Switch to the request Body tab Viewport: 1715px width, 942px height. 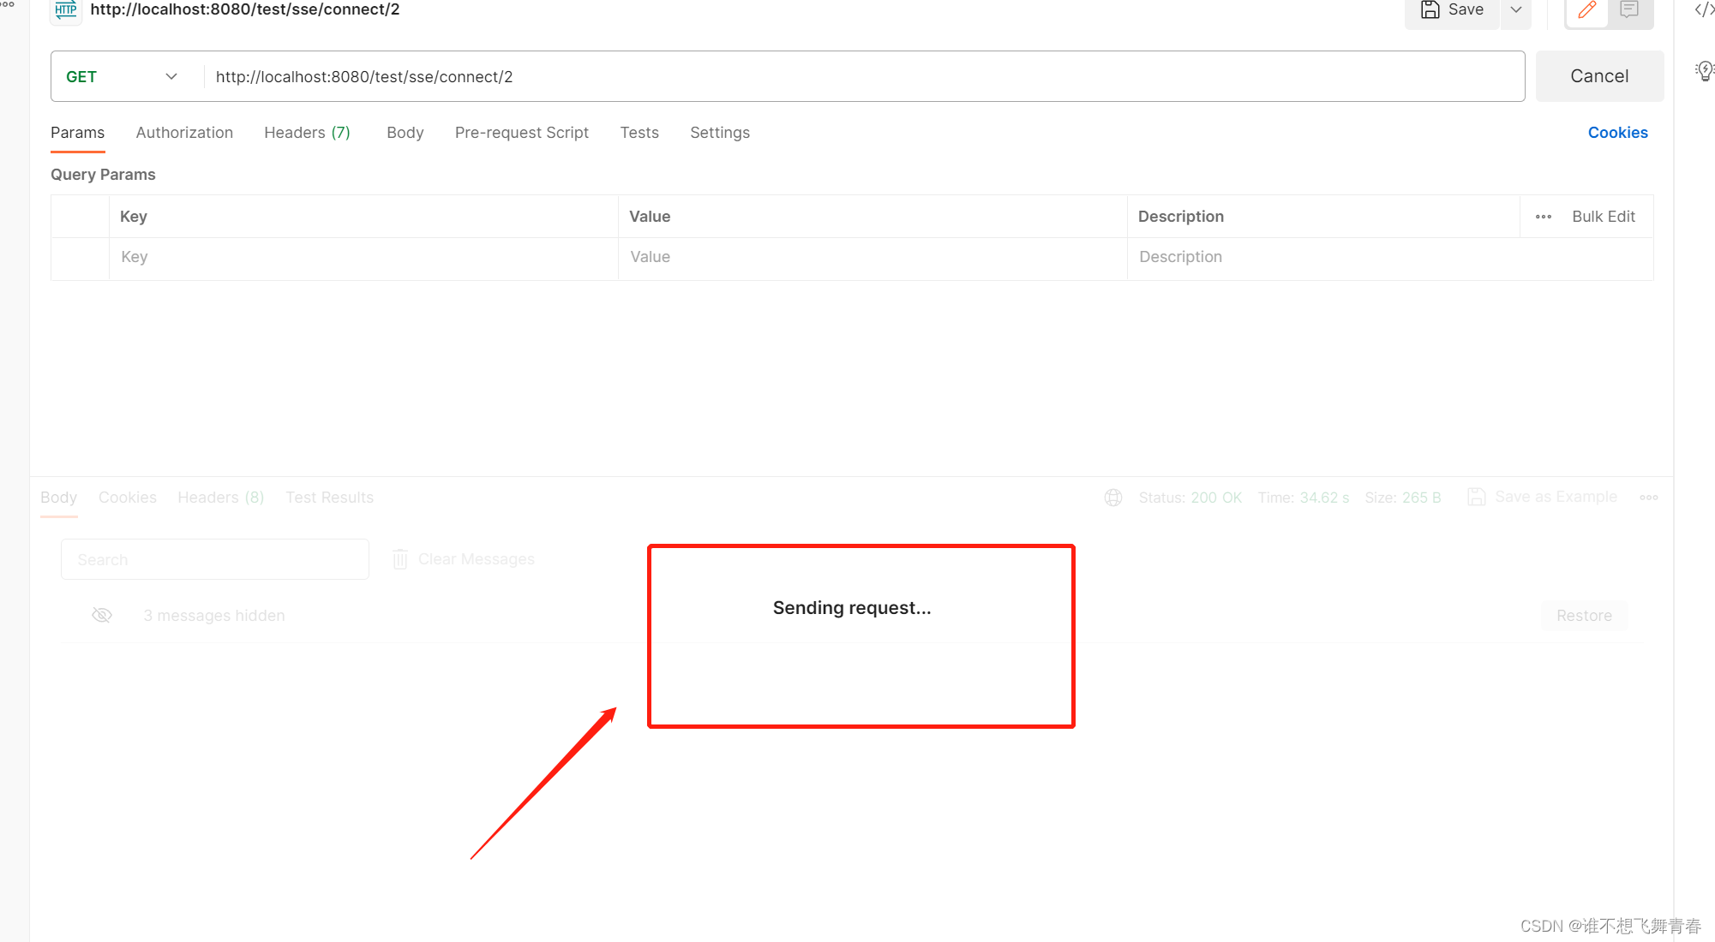(x=405, y=133)
